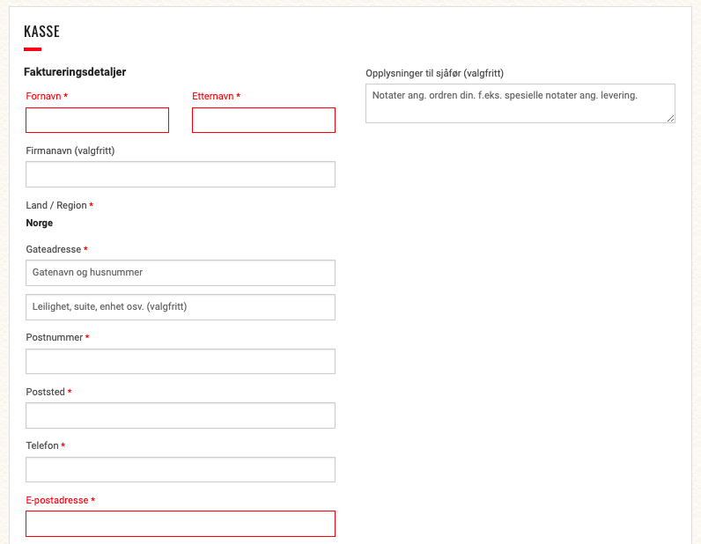Click the 'Fornavn' field label
This screenshot has width=701, height=544.
pyautogui.click(x=43, y=96)
